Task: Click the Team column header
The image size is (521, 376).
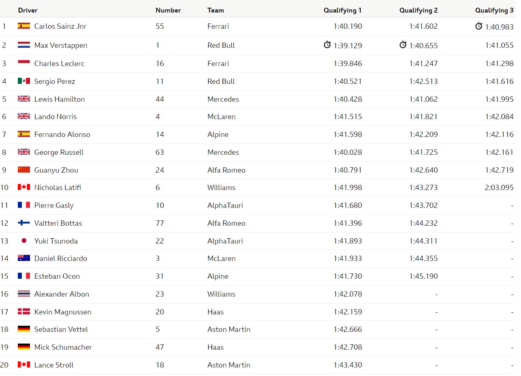Action: pos(216,10)
